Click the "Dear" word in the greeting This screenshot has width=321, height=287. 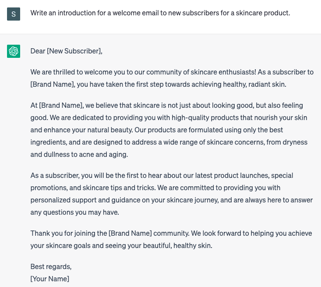38,51
